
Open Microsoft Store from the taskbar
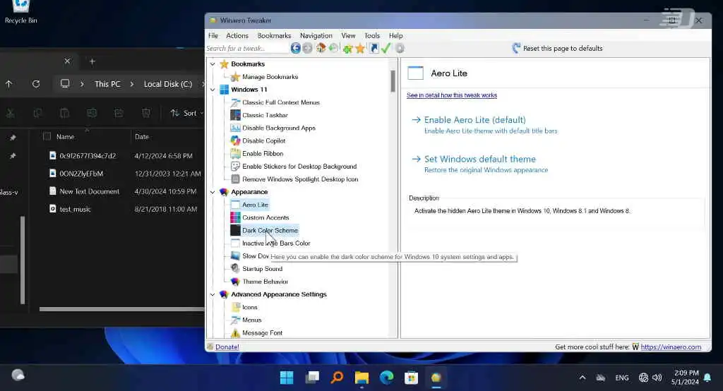tap(411, 378)
